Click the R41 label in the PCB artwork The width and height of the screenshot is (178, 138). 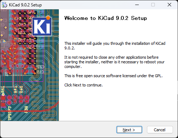coord(15,89)
